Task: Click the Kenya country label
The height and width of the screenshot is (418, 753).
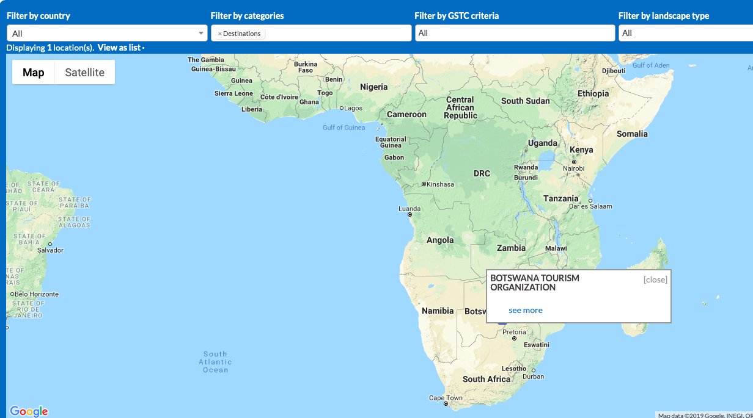Action: (581, 150)
